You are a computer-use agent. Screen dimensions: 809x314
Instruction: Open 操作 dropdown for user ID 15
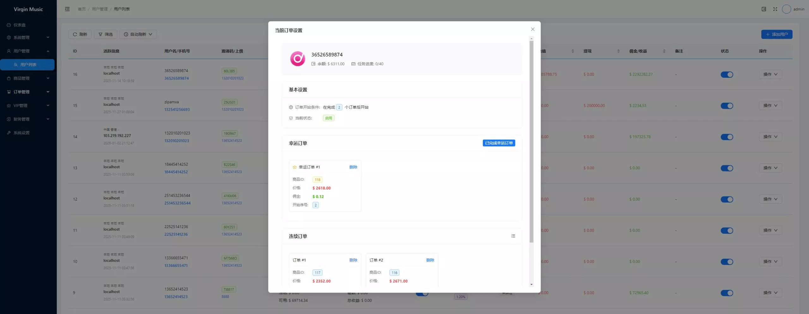click(x=770, y=106)
